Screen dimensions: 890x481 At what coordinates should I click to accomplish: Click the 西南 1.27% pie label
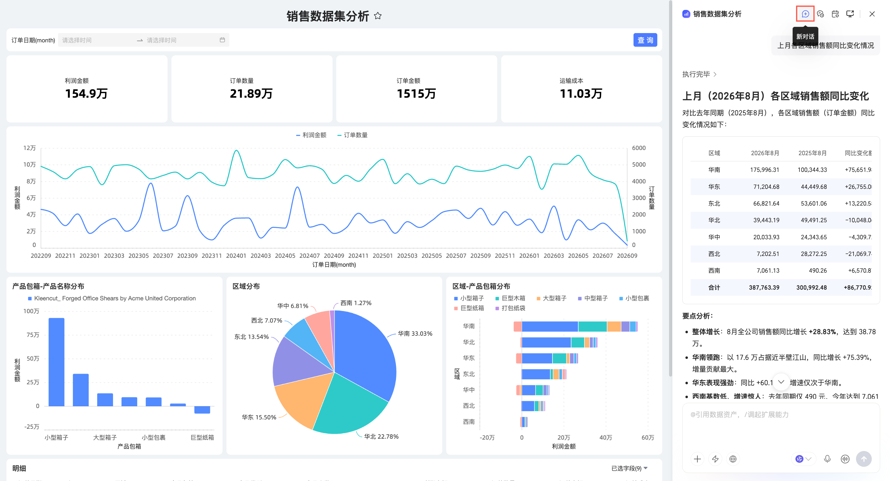pos(356,303)
